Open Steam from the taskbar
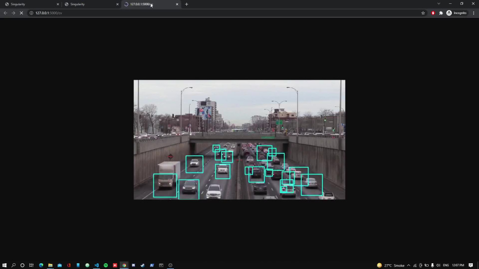This screenshot has width=479, height=269. tap(143, 265)
